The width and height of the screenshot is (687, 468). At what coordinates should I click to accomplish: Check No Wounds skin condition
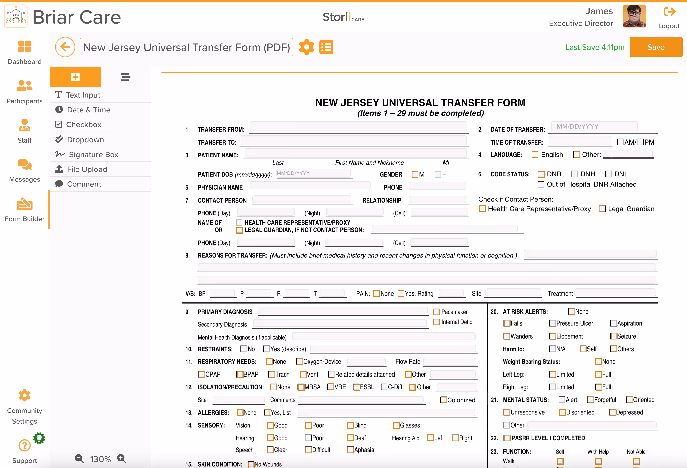point(251,464)
